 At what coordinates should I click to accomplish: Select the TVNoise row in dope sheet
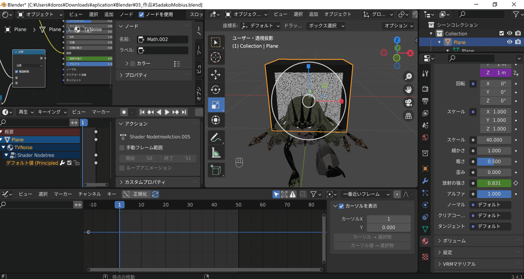(x=40, y=147)
